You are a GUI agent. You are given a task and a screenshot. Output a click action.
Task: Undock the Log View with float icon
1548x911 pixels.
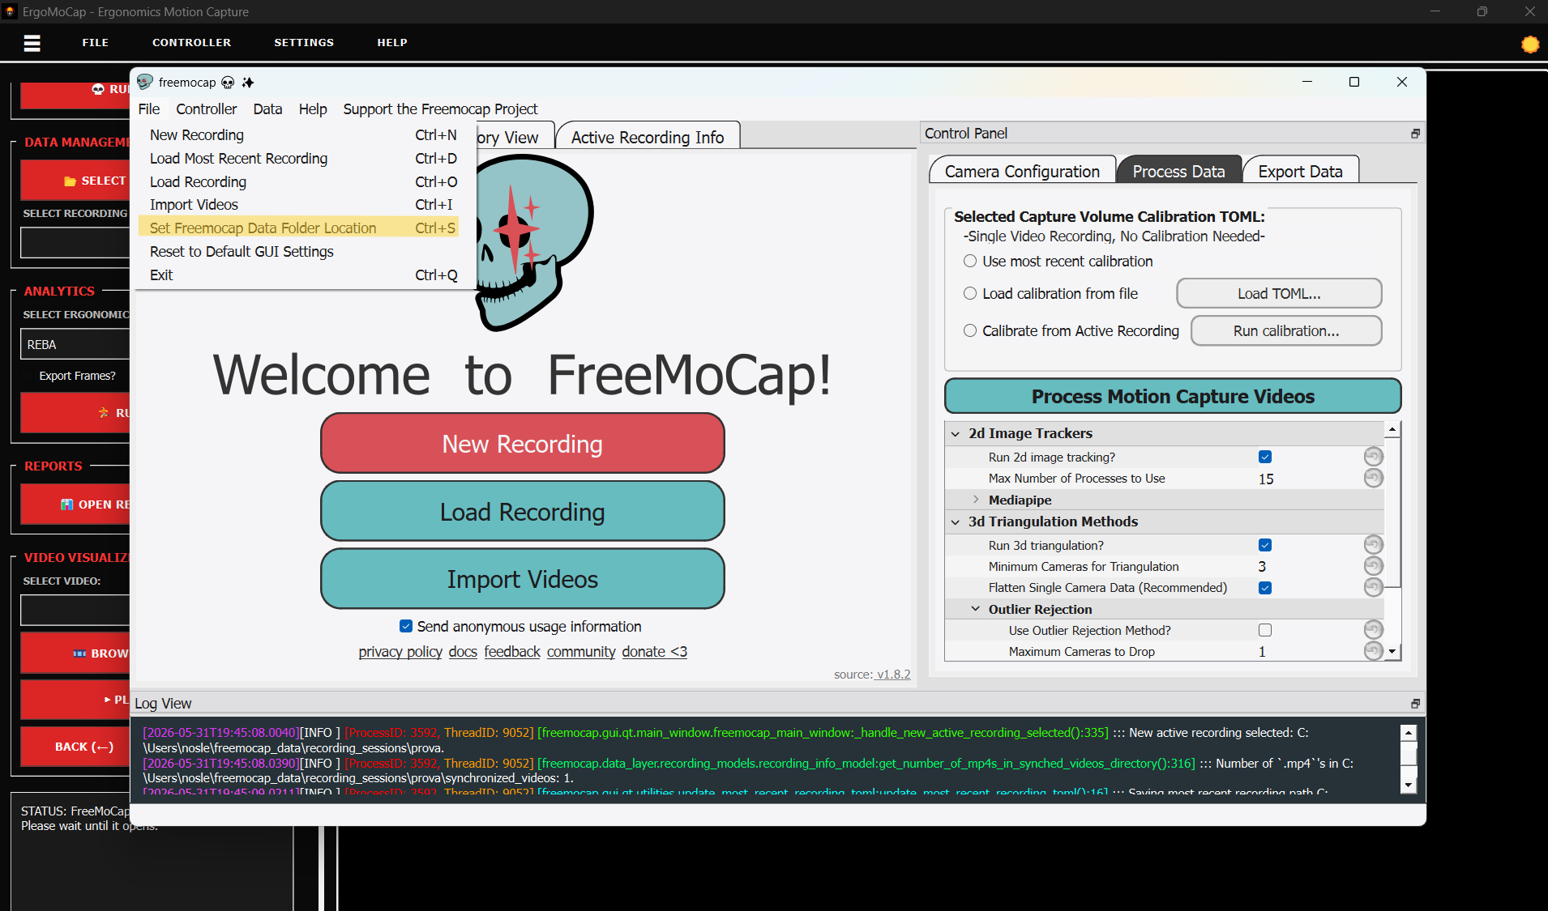pyautogui.click(x=1415, y=704)
